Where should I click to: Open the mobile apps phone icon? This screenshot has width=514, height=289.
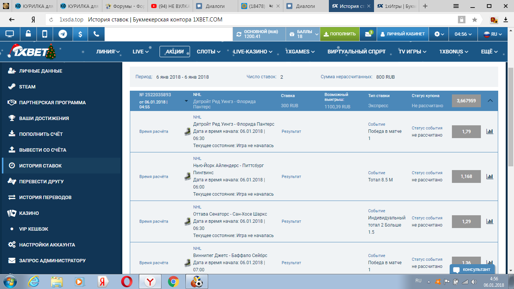pyautogui.click(x=45, y=34)
